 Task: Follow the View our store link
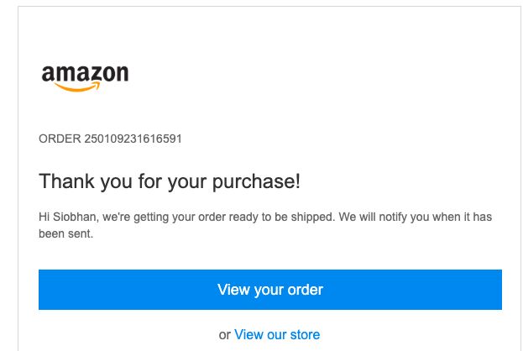(277, 335)
